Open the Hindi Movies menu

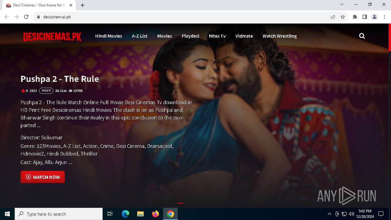[108, 36]
